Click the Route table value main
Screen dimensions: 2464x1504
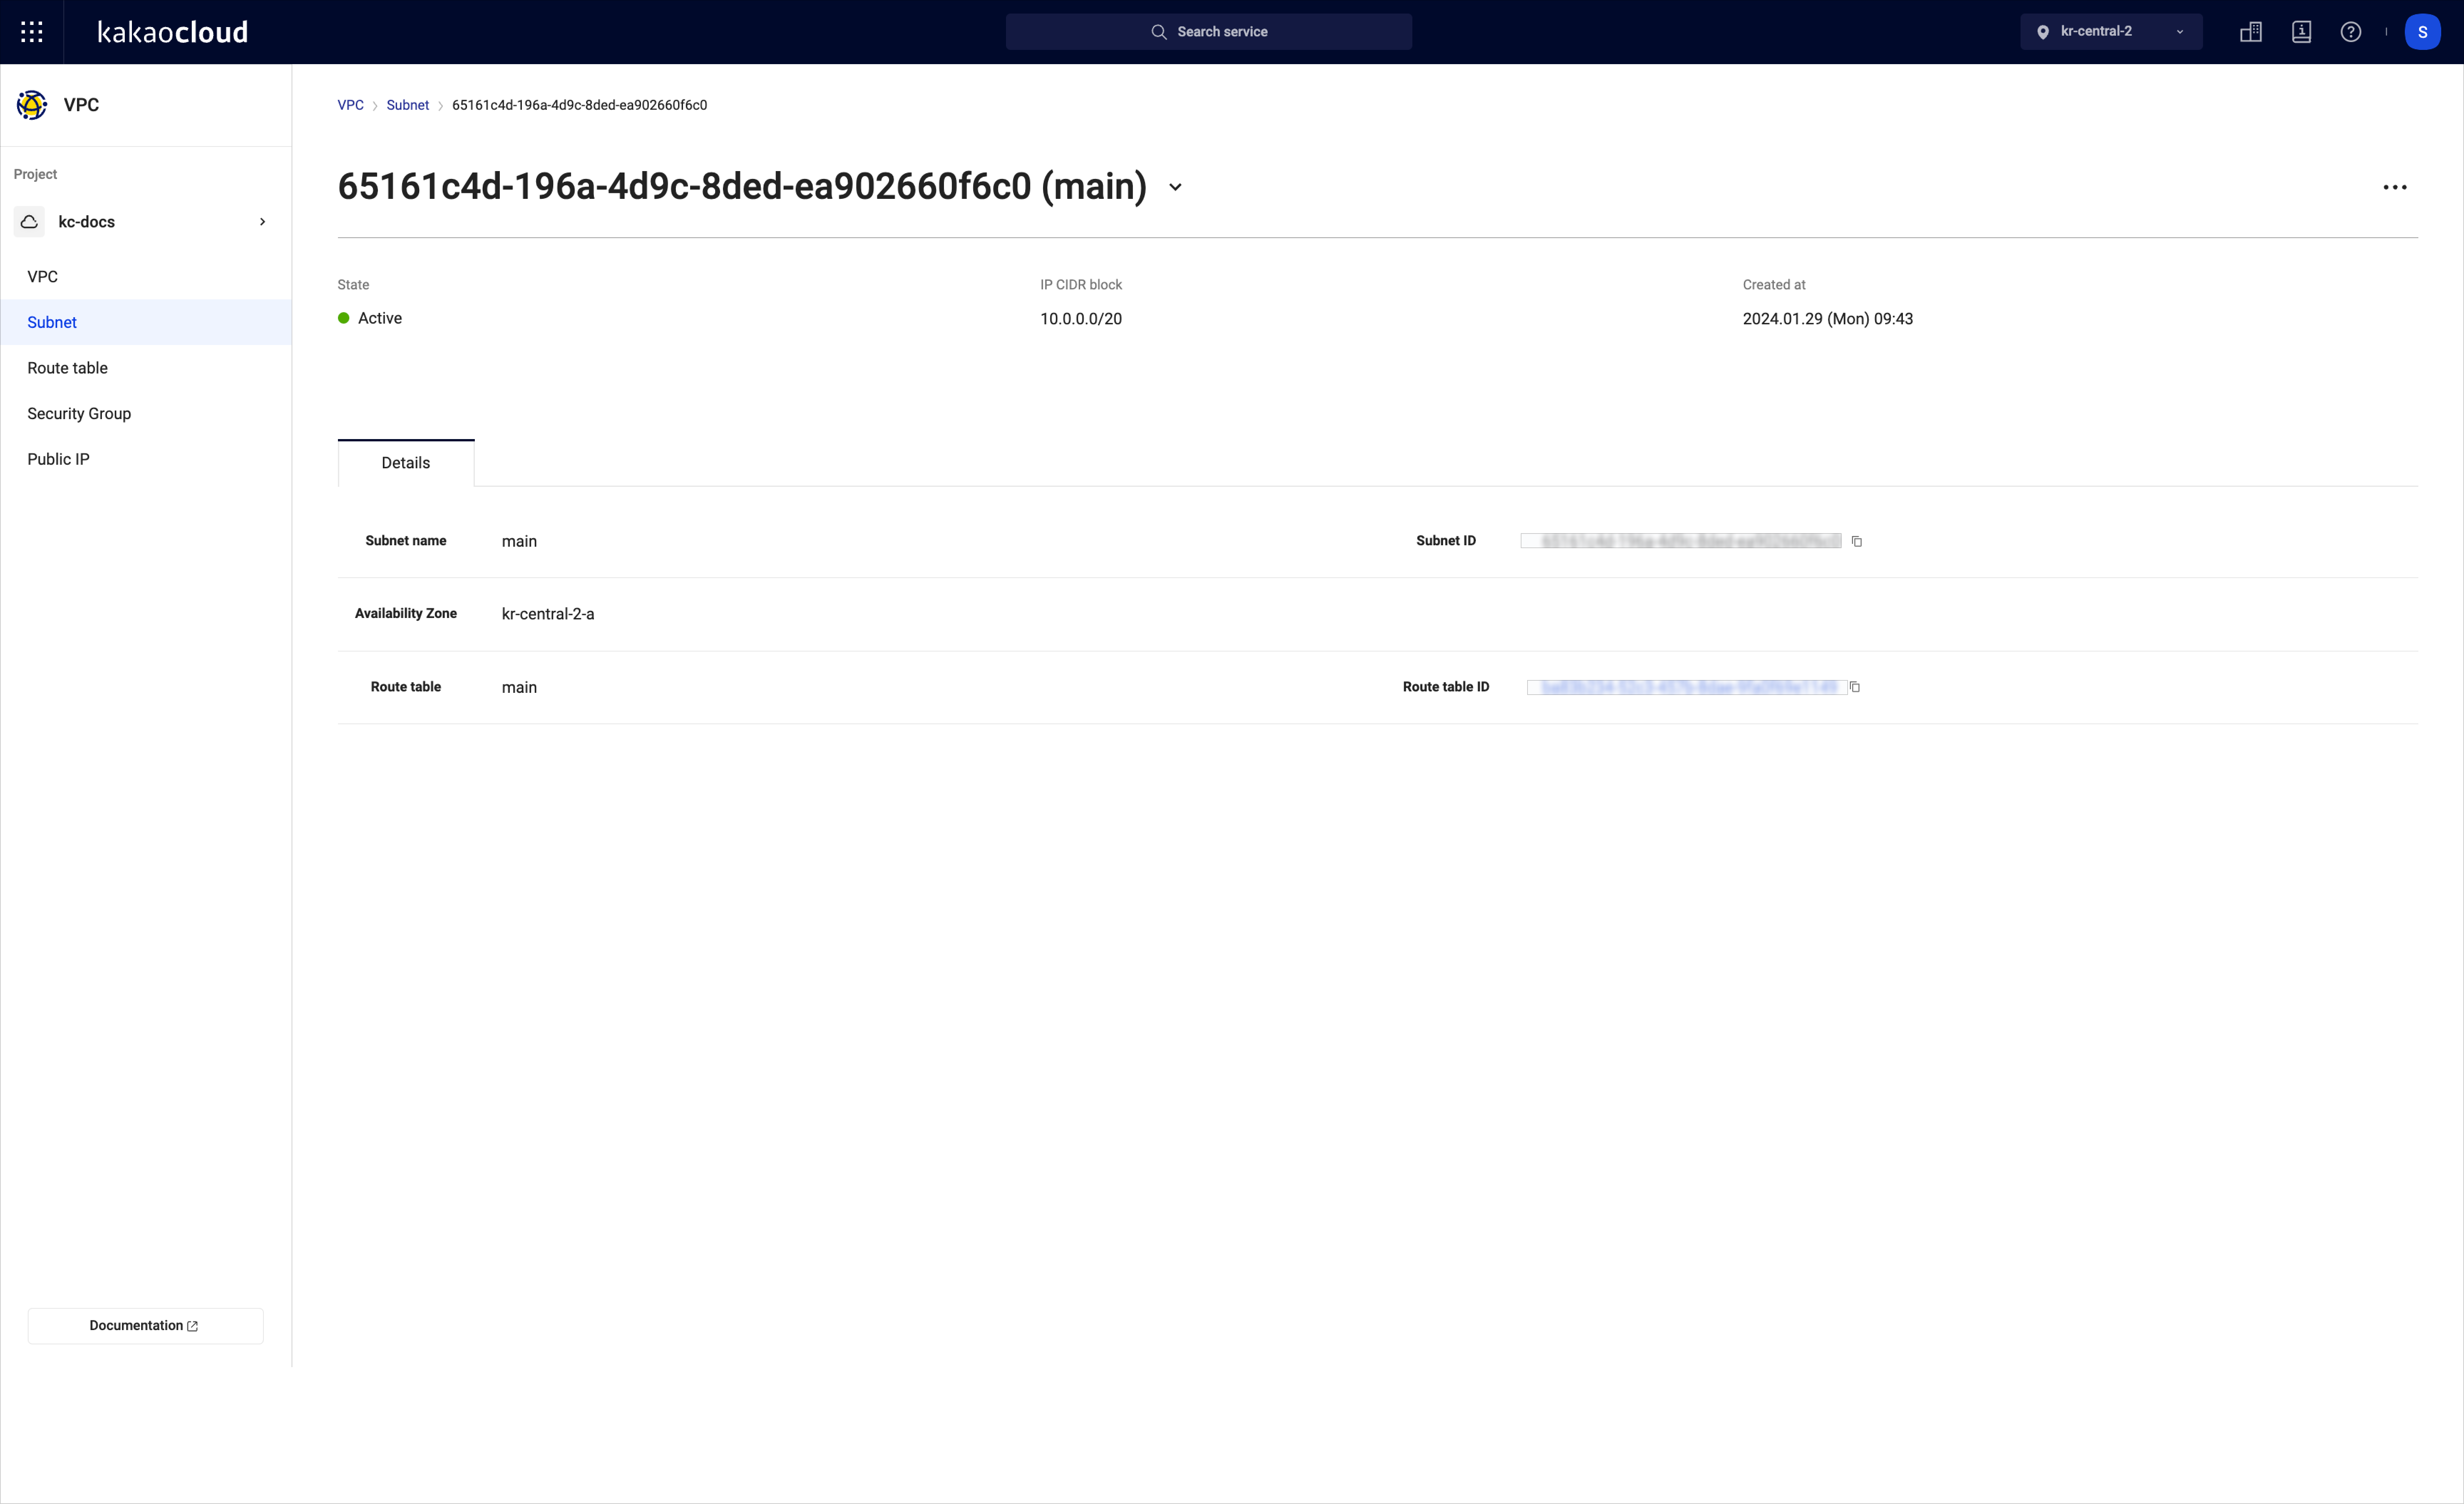click(x=519, y=687)
